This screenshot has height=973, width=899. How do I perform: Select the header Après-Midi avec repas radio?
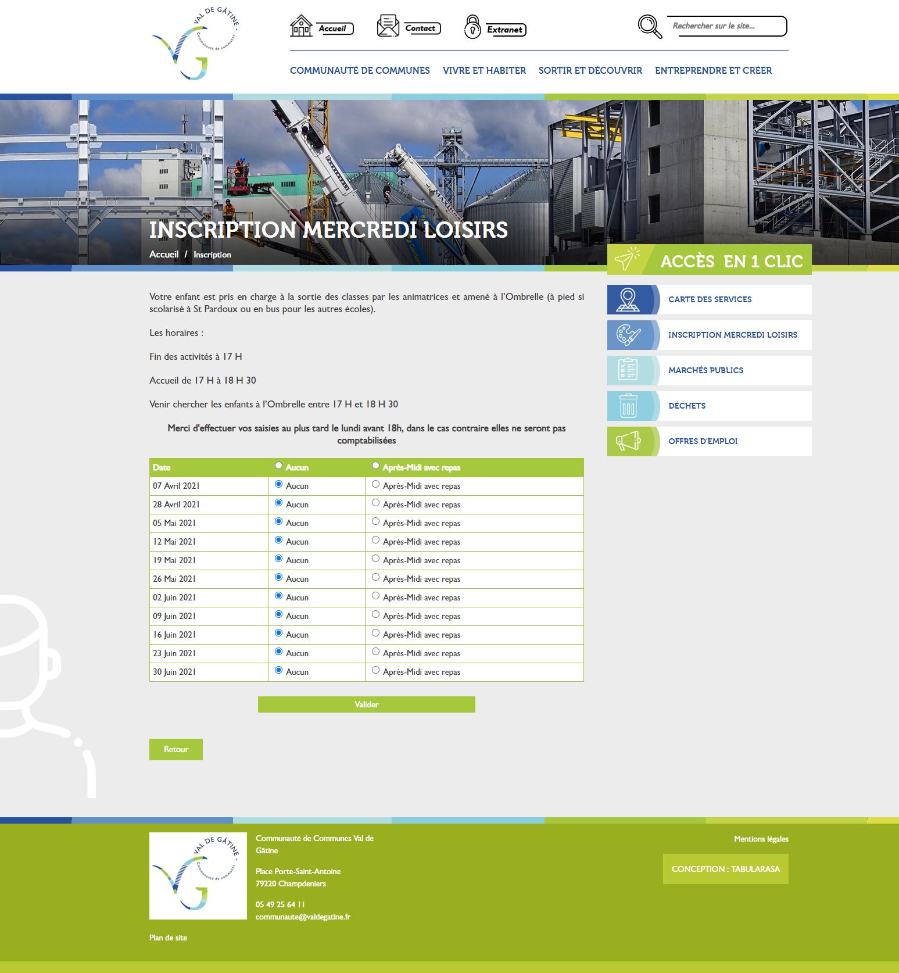(375, 466)
